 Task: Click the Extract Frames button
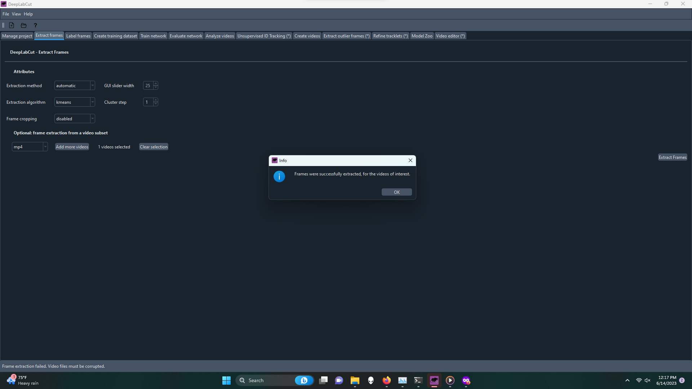pos(673,157)
